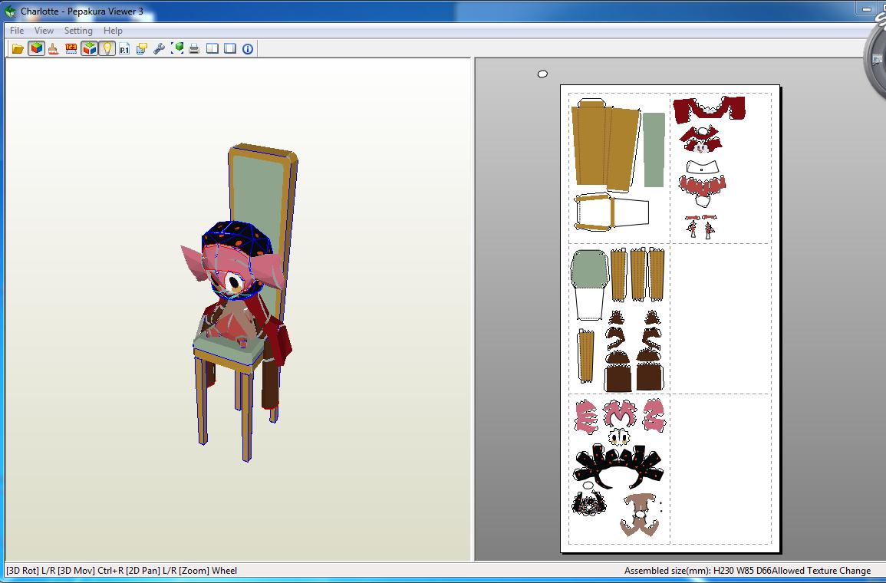Click the dark red cape pattern piece
Viewport: 886px width, 583px height.
[x=709, y=108]
